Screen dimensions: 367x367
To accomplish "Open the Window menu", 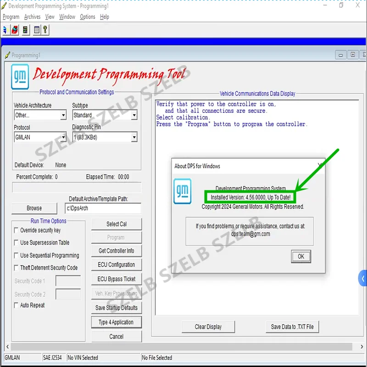I will click(67, 17).
